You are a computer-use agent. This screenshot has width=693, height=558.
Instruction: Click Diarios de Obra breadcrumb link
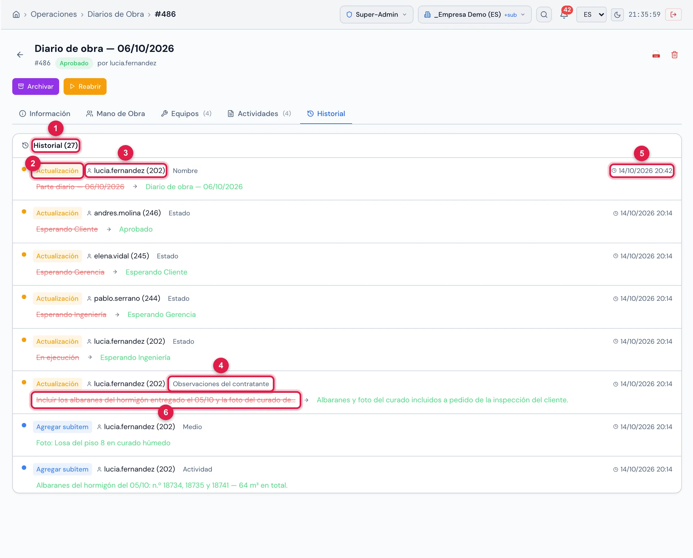116,14
